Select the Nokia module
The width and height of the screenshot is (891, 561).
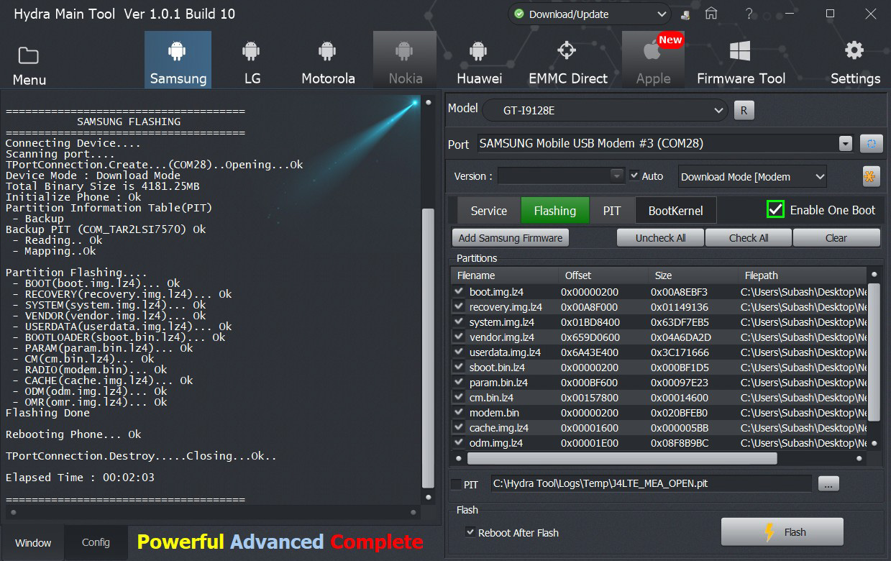click(405, 60)
